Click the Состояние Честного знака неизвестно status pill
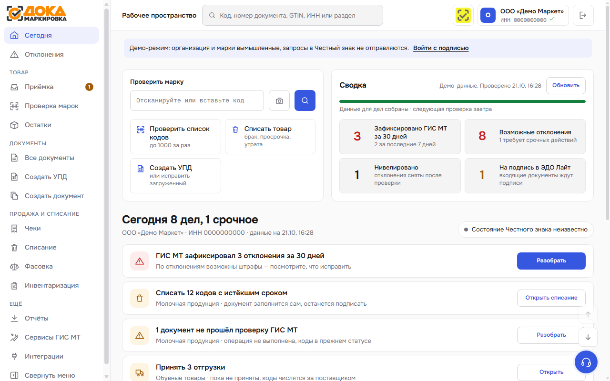 pyautogui.click(x=526, y=230)
